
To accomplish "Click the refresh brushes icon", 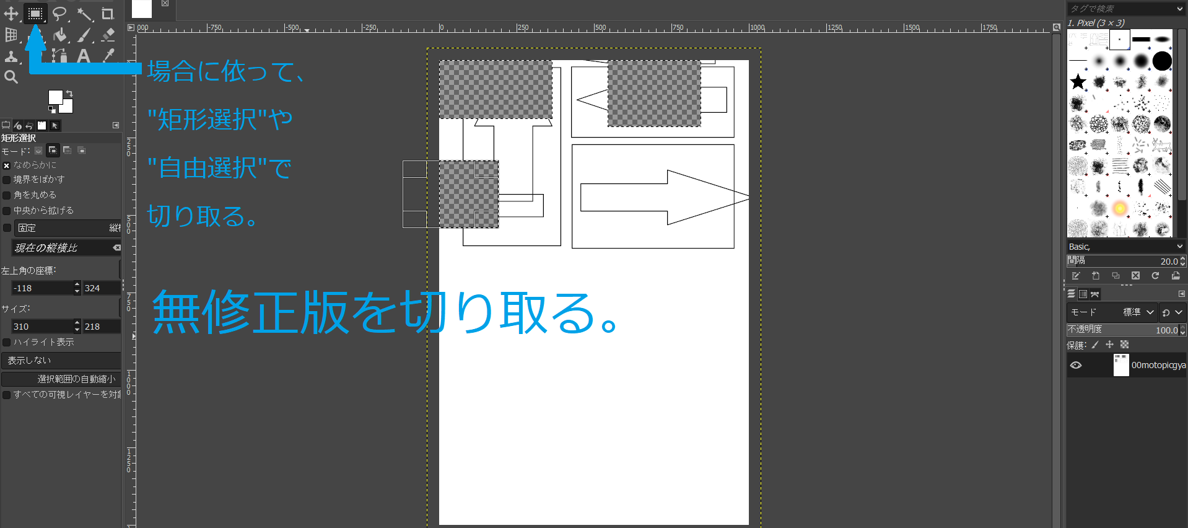I will [x=1155, y=276].
